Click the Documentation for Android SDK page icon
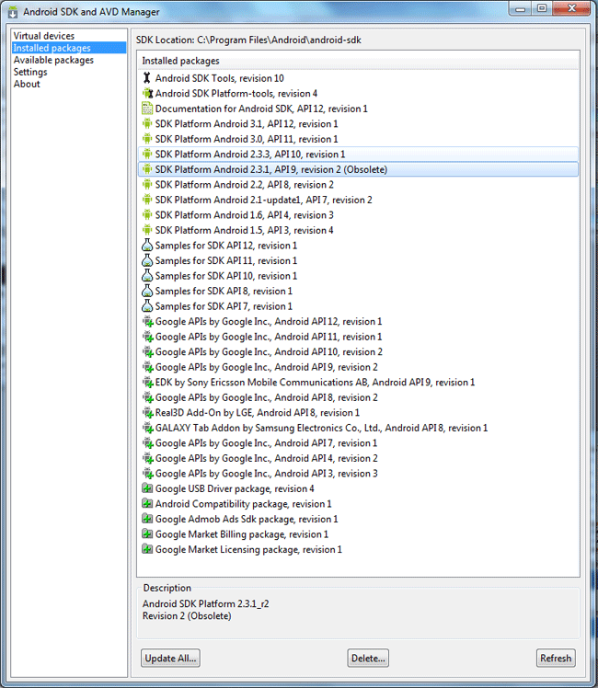Screen dimensions: 598x688 point(147,109)
